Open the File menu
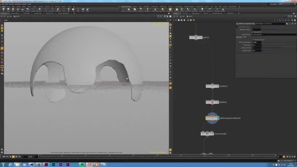This screenshot has width=297, height=167. [x=3, y=4]
